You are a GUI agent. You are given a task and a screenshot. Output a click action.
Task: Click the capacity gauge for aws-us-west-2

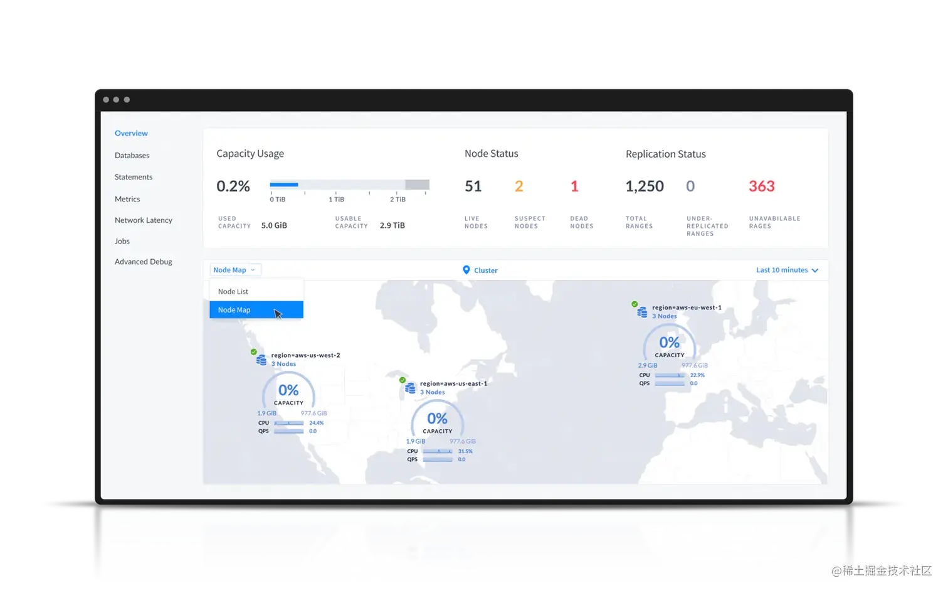(x=288, y=392)
